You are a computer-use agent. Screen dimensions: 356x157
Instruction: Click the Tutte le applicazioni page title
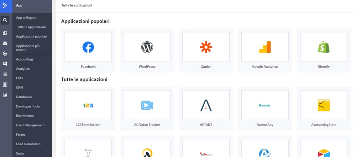pos(77,5)
